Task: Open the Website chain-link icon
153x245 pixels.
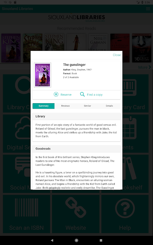Action: click(76, 207)
